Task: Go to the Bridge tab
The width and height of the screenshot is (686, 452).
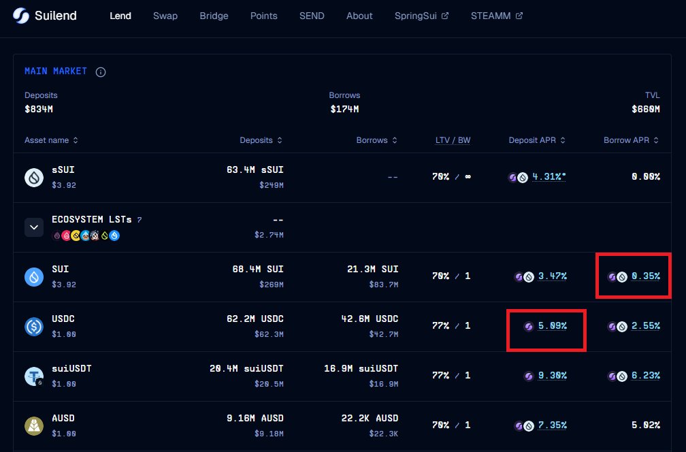Action: click(214, 16)
